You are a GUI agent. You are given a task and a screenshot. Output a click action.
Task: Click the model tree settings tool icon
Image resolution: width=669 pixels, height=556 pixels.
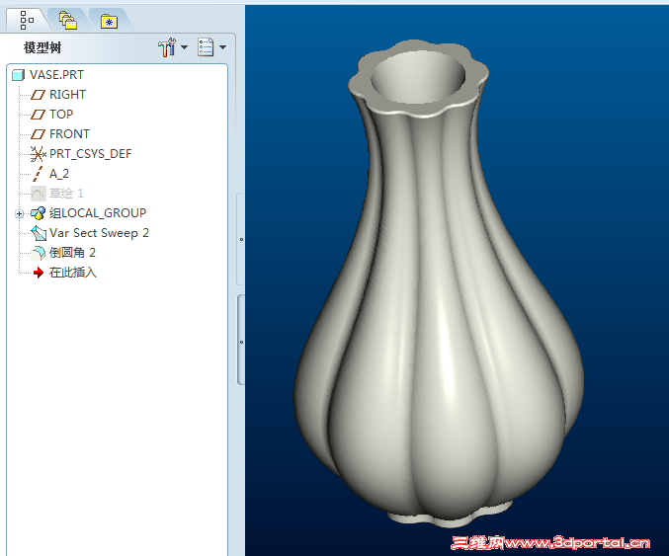(x=167, y=47)
